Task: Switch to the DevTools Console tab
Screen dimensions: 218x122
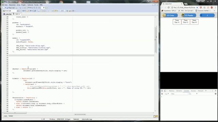Action: tap(186, 91)
